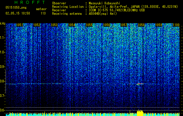Click the 1057 time marker
183x116 pixels.
[x=124, y=25]
